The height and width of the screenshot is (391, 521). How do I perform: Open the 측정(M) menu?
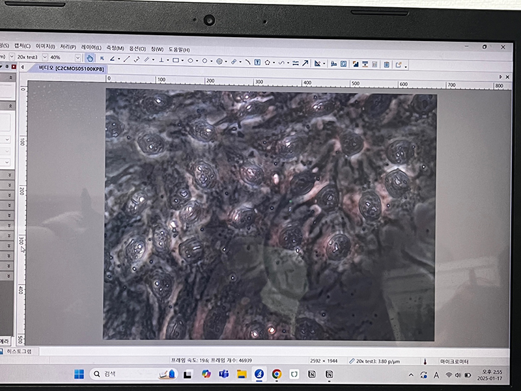115,48
